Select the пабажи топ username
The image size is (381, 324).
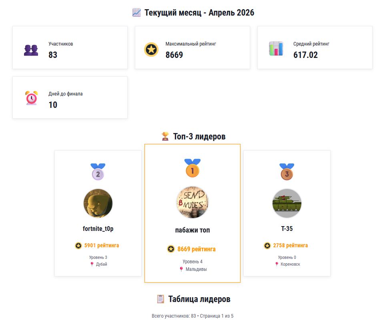point(193,230)
